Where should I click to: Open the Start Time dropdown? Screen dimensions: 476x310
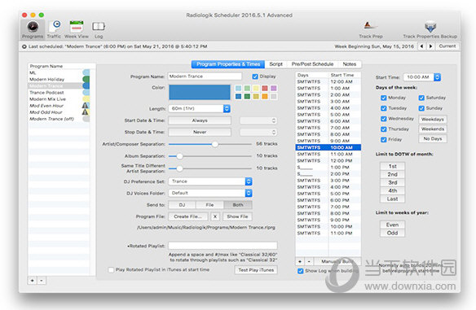pyautogui.click(x=437, y=77)
